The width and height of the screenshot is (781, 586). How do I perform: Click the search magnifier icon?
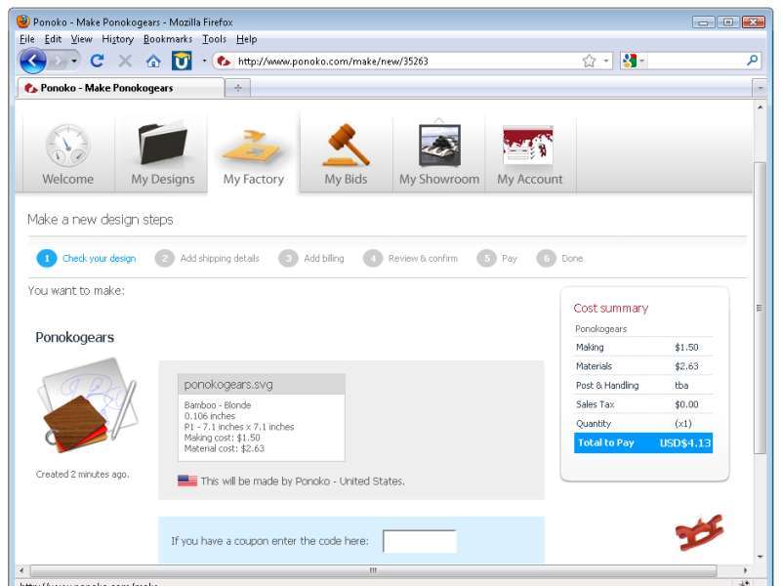(x=753, y=61)
